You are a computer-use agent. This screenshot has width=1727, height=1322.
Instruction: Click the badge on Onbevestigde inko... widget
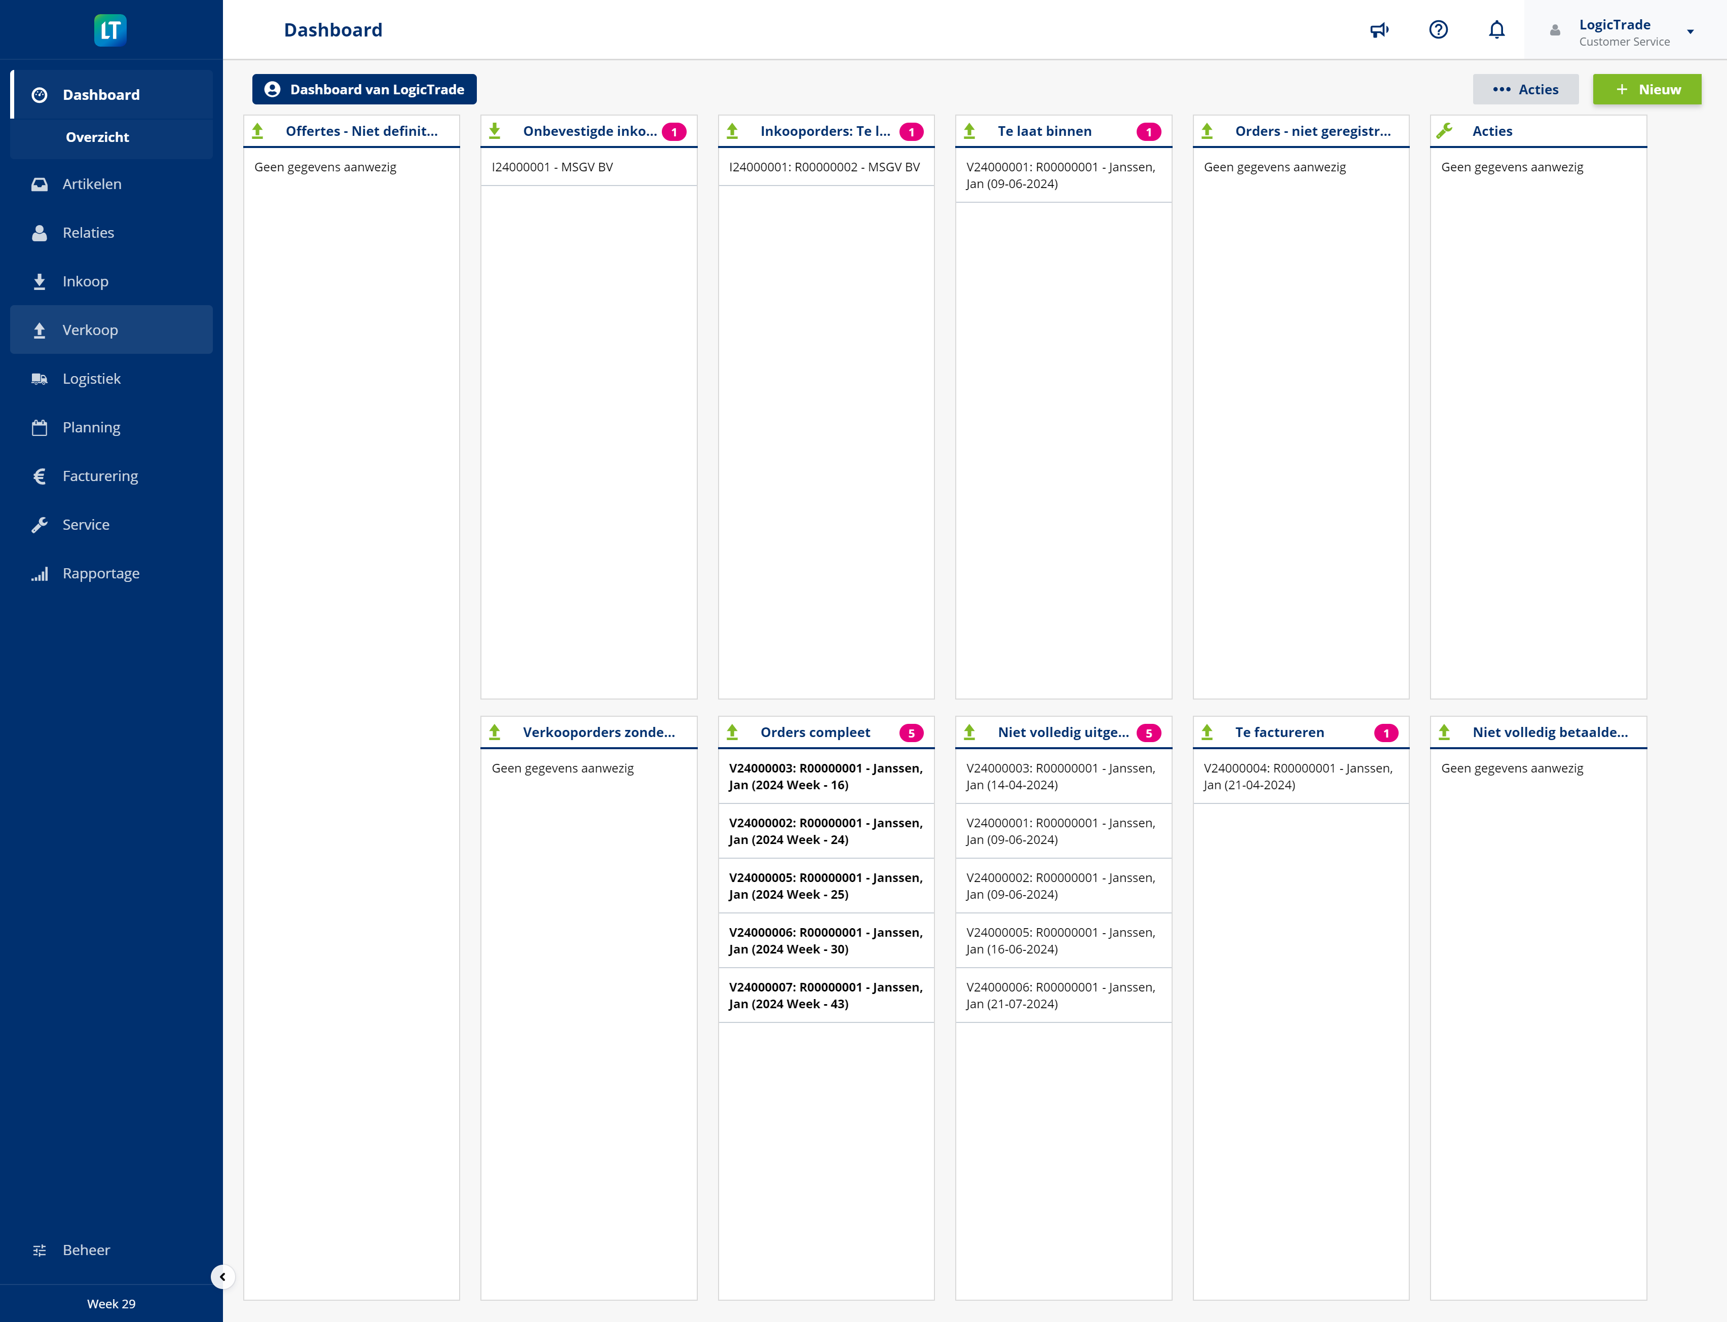(x=674, y=132)
